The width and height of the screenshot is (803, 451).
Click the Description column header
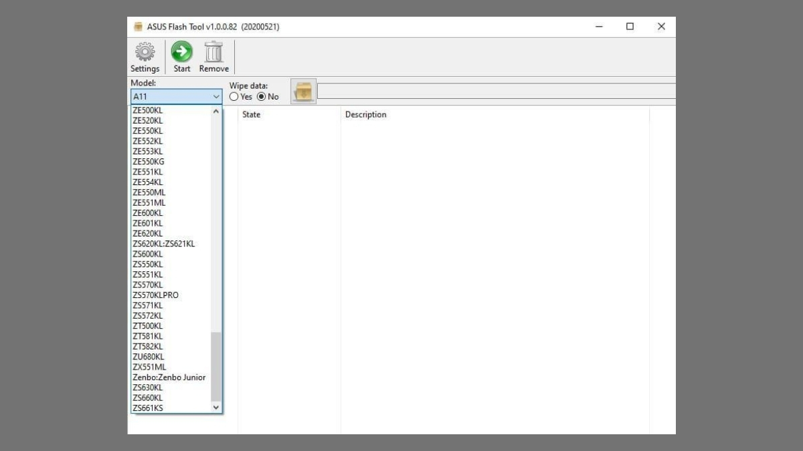tap(365, 115)
